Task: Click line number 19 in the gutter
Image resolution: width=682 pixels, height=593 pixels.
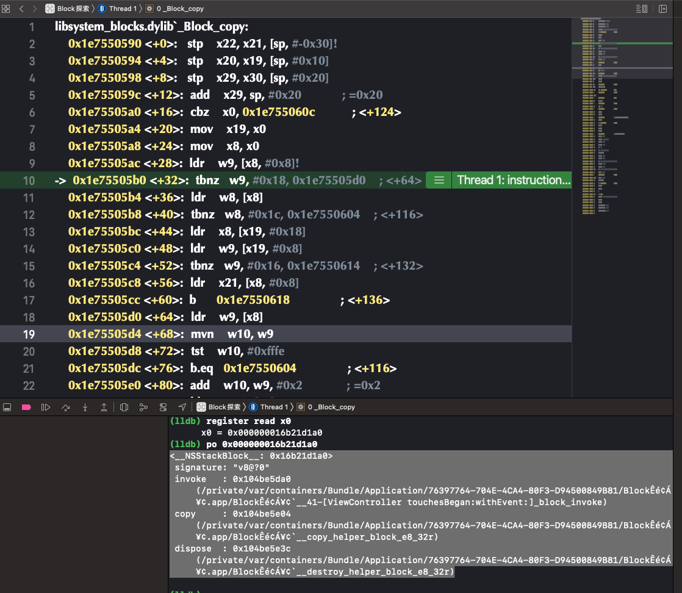Action: (29, 334)
